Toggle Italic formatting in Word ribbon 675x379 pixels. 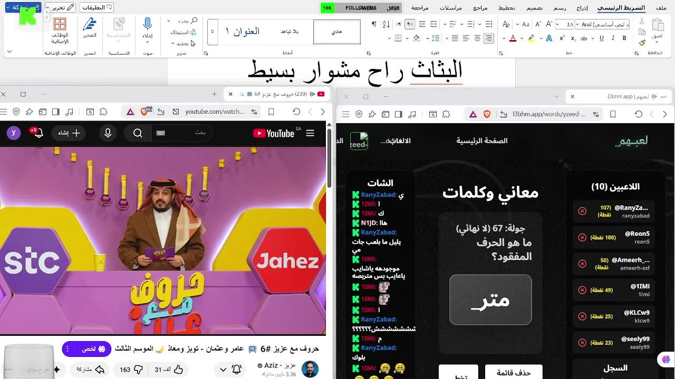point(613,38)
